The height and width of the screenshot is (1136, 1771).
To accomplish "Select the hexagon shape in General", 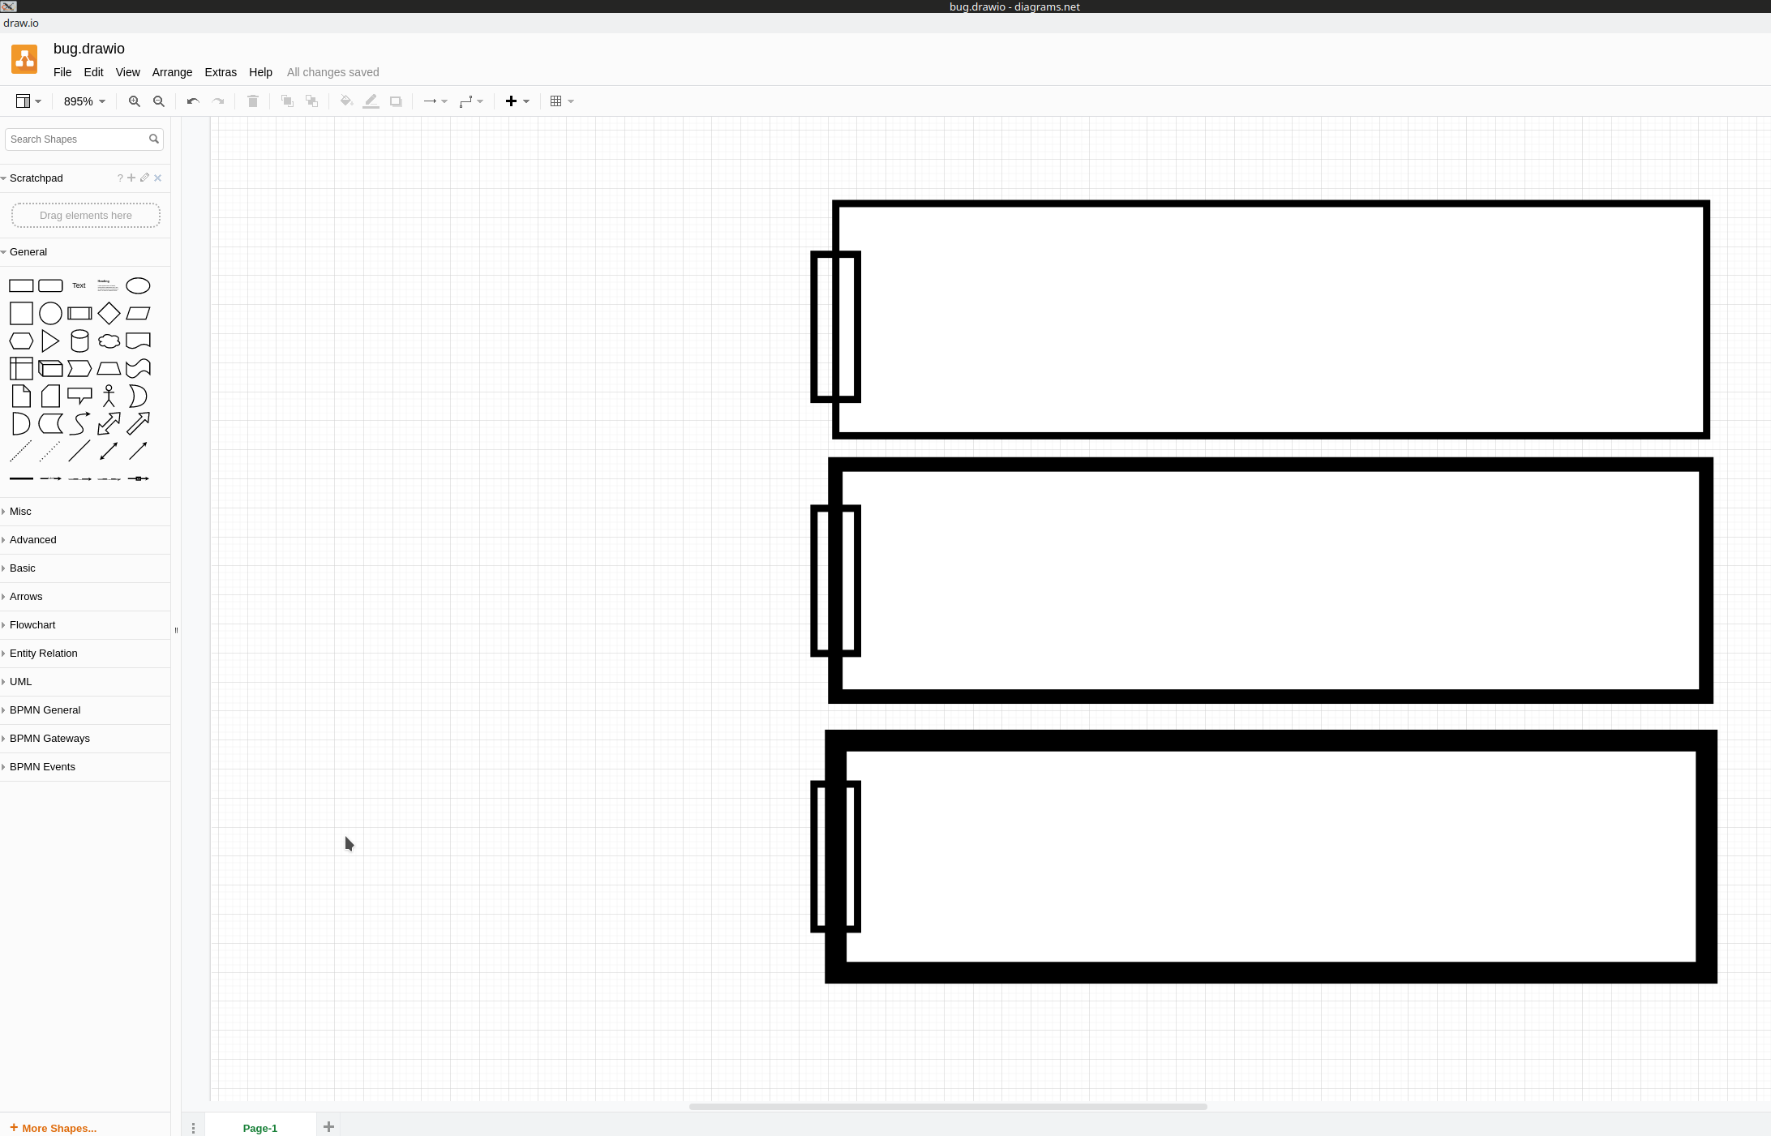I will [x=21, y=341].
